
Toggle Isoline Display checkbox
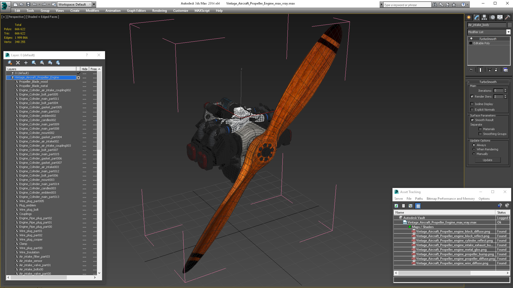(472, 104)
